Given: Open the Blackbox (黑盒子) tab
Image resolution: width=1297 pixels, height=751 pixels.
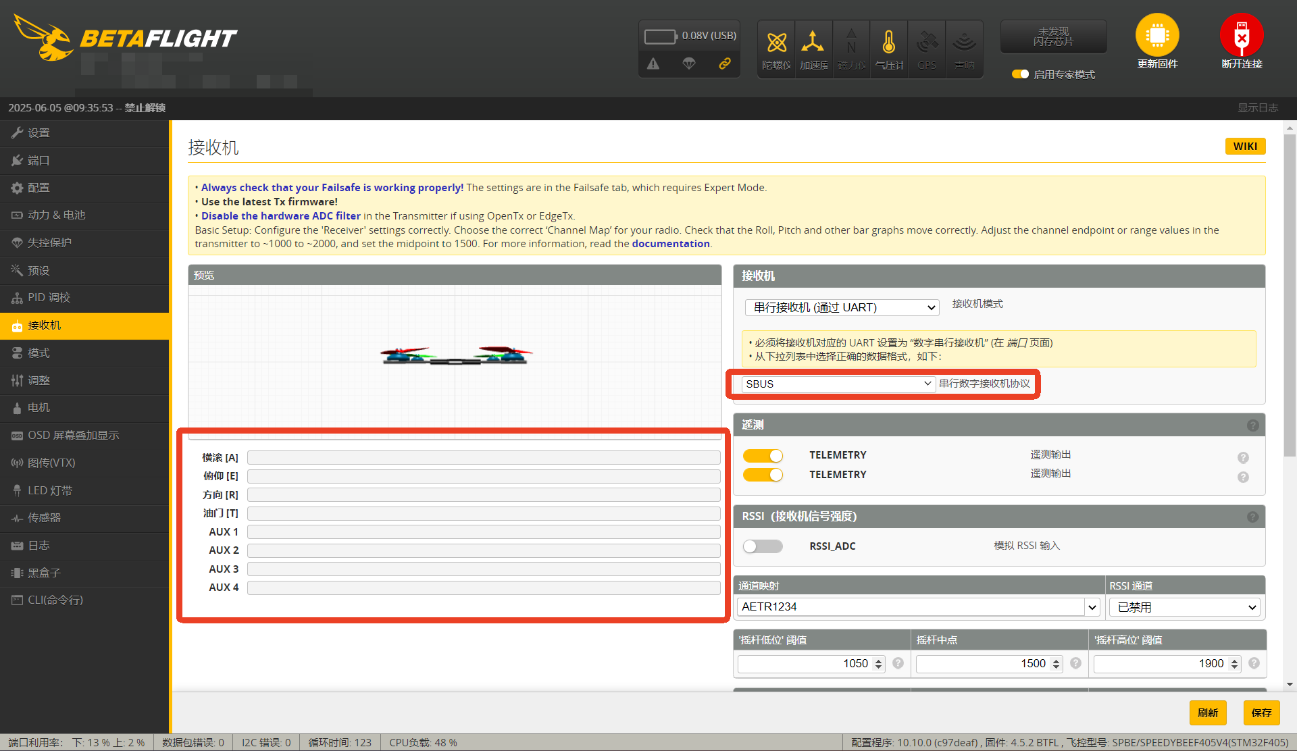Looking at the screenshot, I should [x=84, y=573].
